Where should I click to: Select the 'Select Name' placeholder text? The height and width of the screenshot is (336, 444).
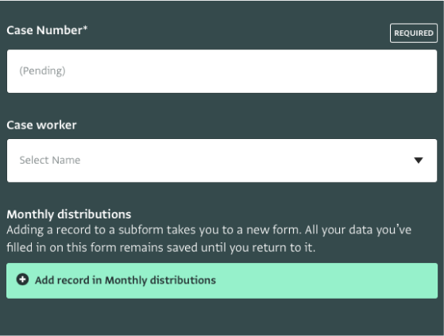50,160
